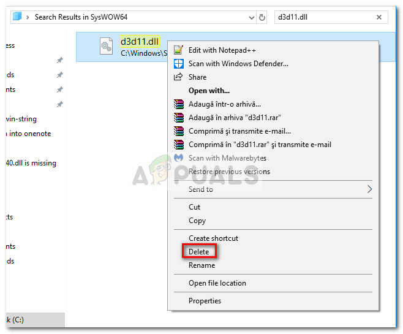Click the Share arrow icon
Screen dimensions: 403x334
178,77
